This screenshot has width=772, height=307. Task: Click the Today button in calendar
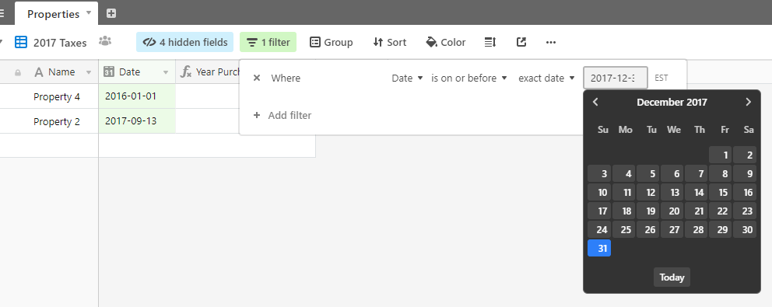point(672,277)
